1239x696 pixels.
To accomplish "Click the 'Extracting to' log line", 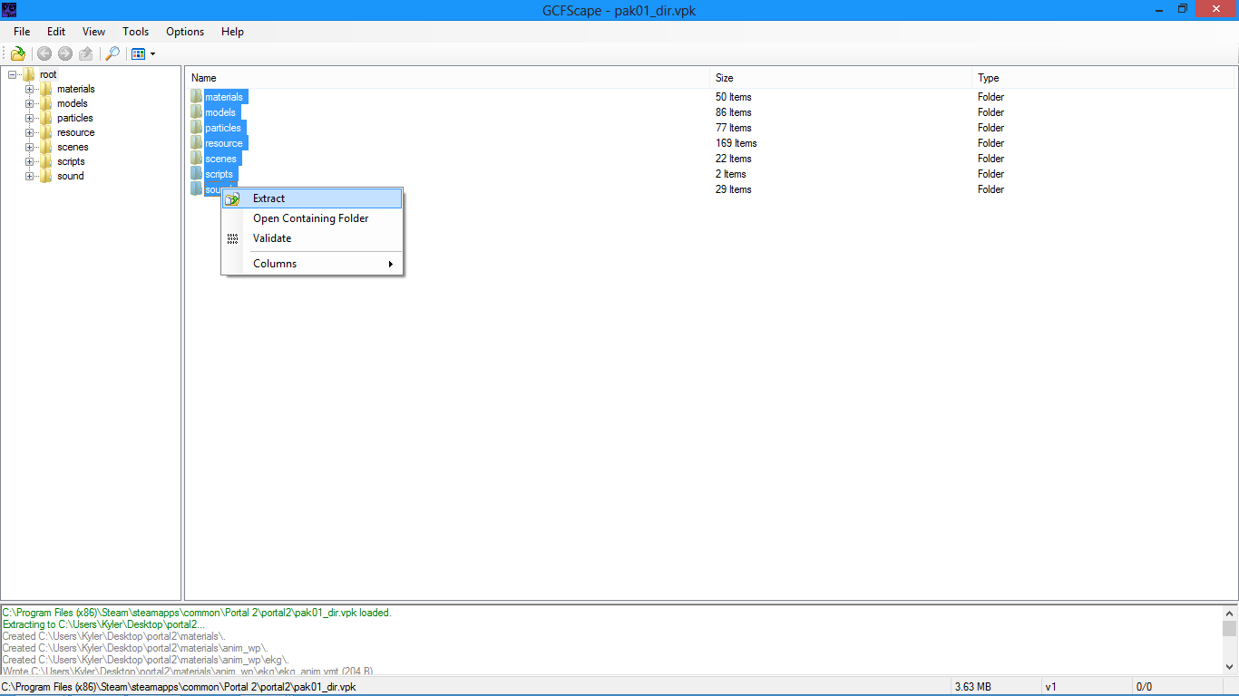I will [104, 624].
